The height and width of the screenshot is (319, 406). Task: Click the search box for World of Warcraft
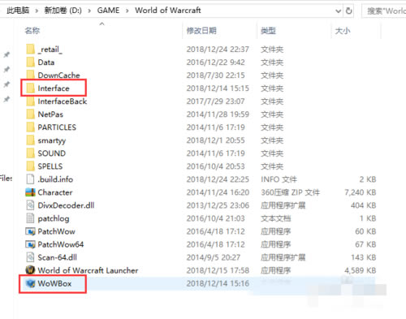[384, 11]
